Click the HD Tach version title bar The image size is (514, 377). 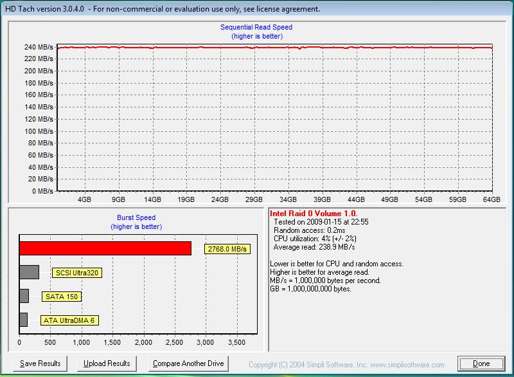coord(257,9)
